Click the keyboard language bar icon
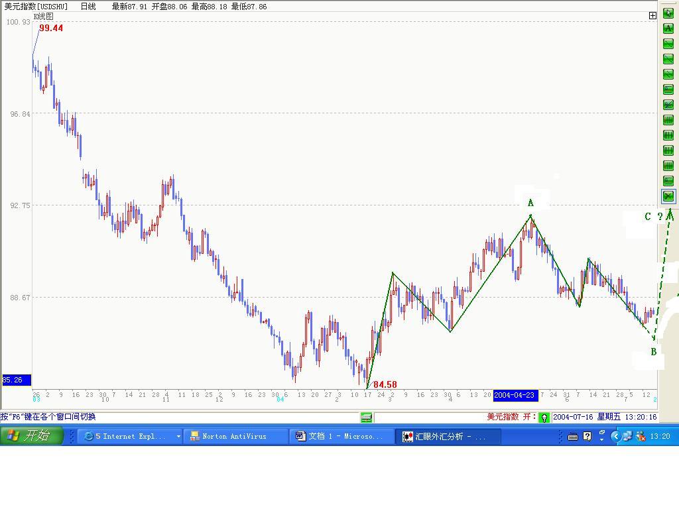Viewport: 679px width, 509px height. (x=573, y=436)
